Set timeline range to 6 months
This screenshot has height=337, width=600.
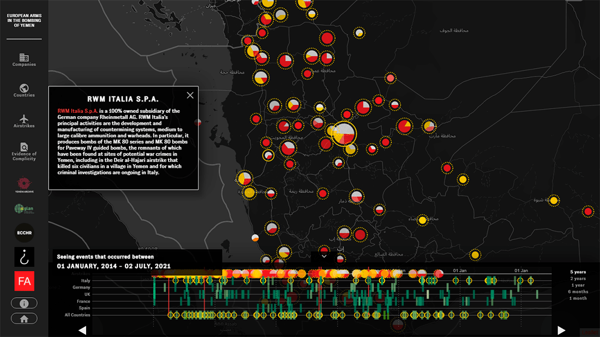pyautogui.click(x=578, y=292)
